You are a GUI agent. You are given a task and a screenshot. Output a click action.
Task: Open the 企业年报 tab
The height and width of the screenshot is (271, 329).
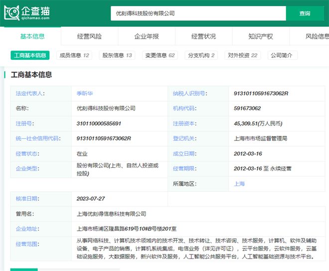coord(147,36)
